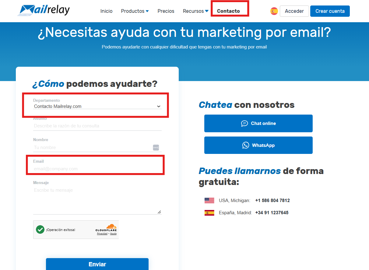
Task: Click the USA flag icon
Action: pyautogui.click(x=209, y=201)
